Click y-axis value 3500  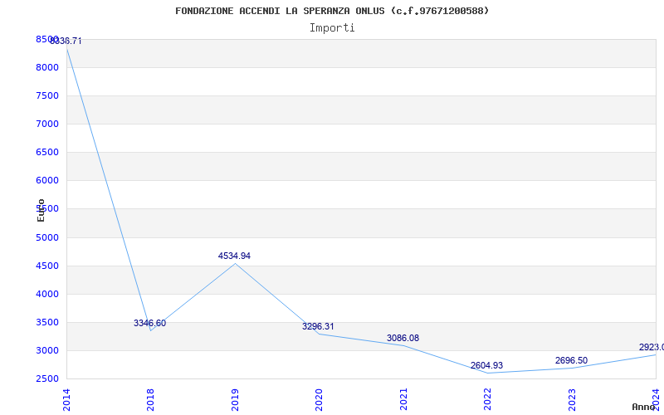point(47,322)
